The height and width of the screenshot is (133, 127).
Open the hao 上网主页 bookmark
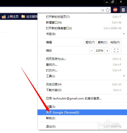coord(10,17)
